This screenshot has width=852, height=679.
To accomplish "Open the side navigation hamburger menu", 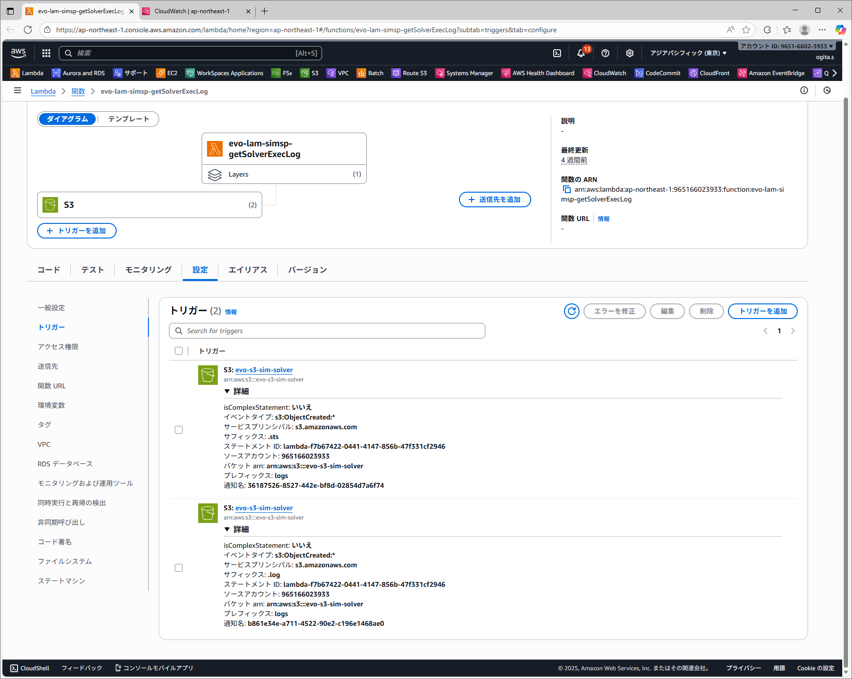I will 18,91.
